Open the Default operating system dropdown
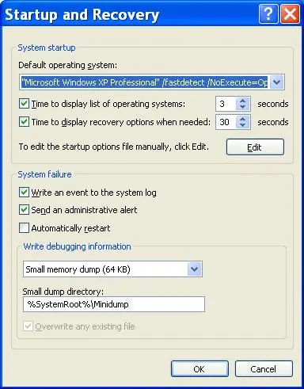The height and width of the screenshot is (389, 304). (276, 82)
